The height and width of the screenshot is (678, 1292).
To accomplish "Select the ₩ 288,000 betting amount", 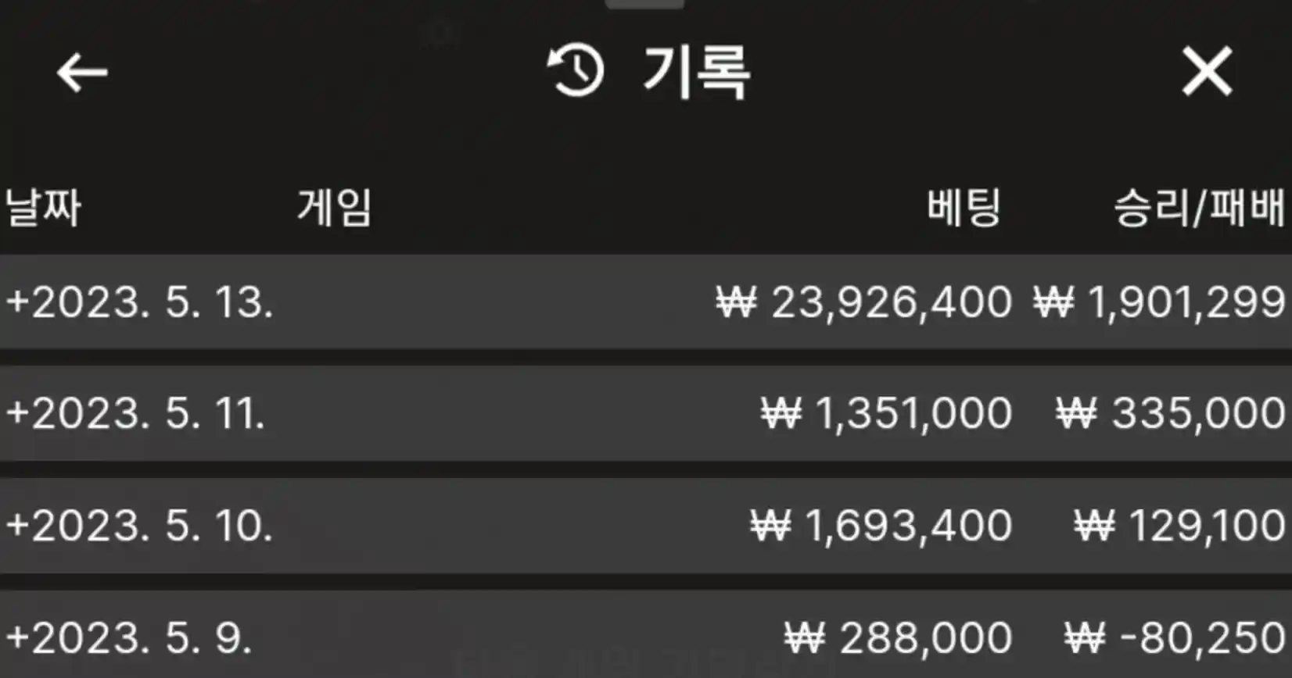I will [899, 637].
